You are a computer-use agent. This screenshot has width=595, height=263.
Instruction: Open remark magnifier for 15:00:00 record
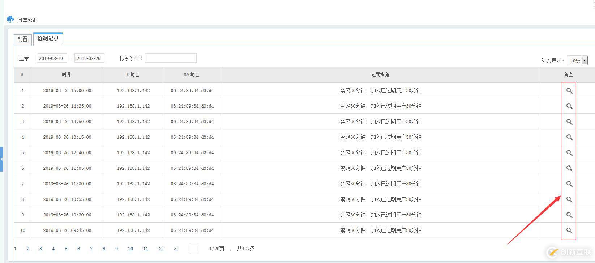coord(569,91)
